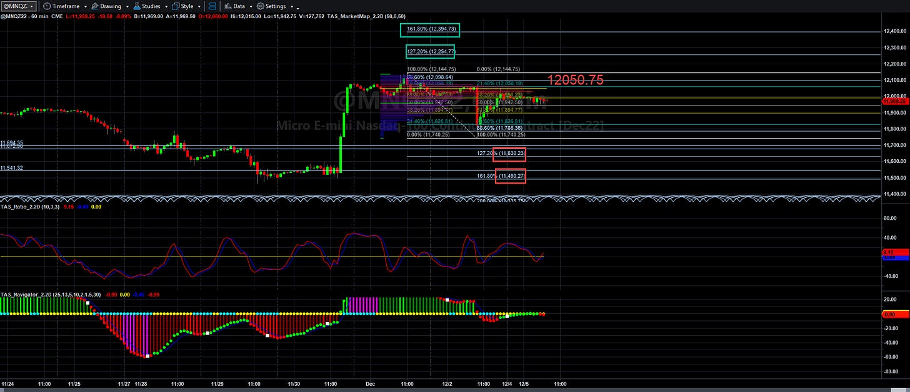
Task: Expand the @MNQZ symbol dropdown
Action: pyautogui.click(x=18, y=6)
